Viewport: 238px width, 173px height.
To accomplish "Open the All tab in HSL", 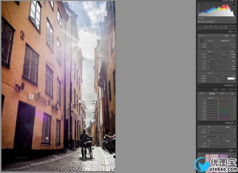I will point(232,94).
